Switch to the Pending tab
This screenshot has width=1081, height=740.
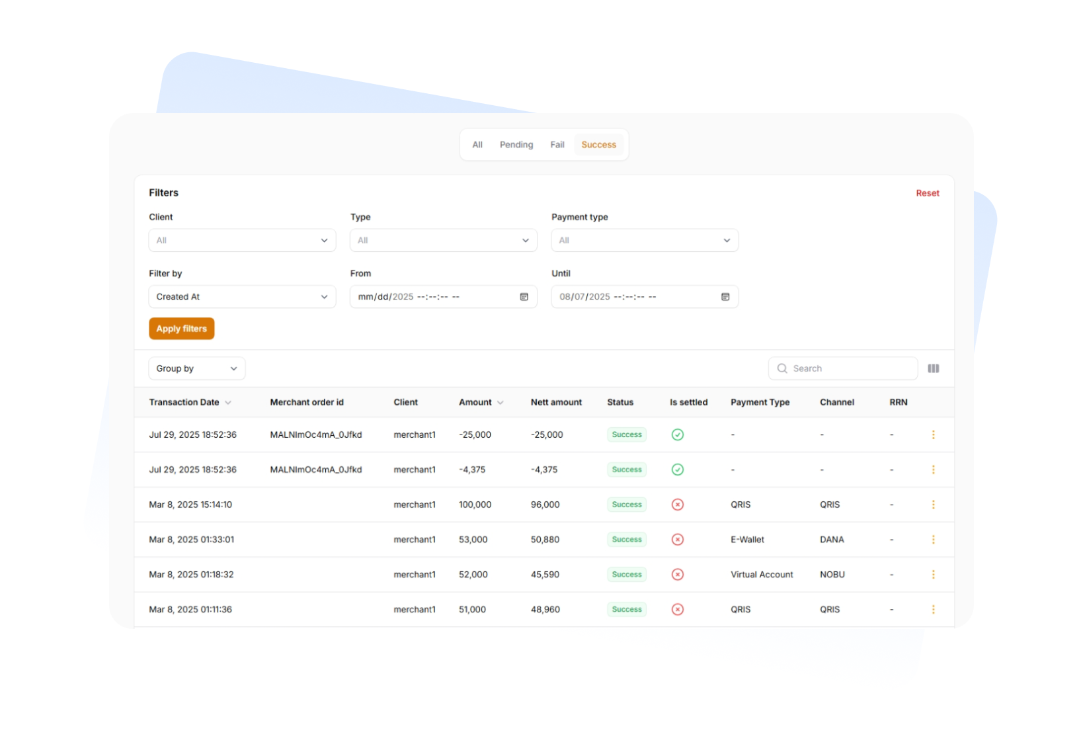point(516,145)
